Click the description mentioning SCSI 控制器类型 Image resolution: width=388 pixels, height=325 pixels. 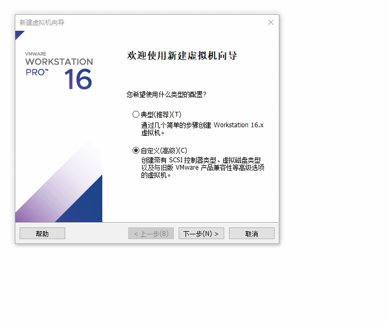(x=202, y=168)
